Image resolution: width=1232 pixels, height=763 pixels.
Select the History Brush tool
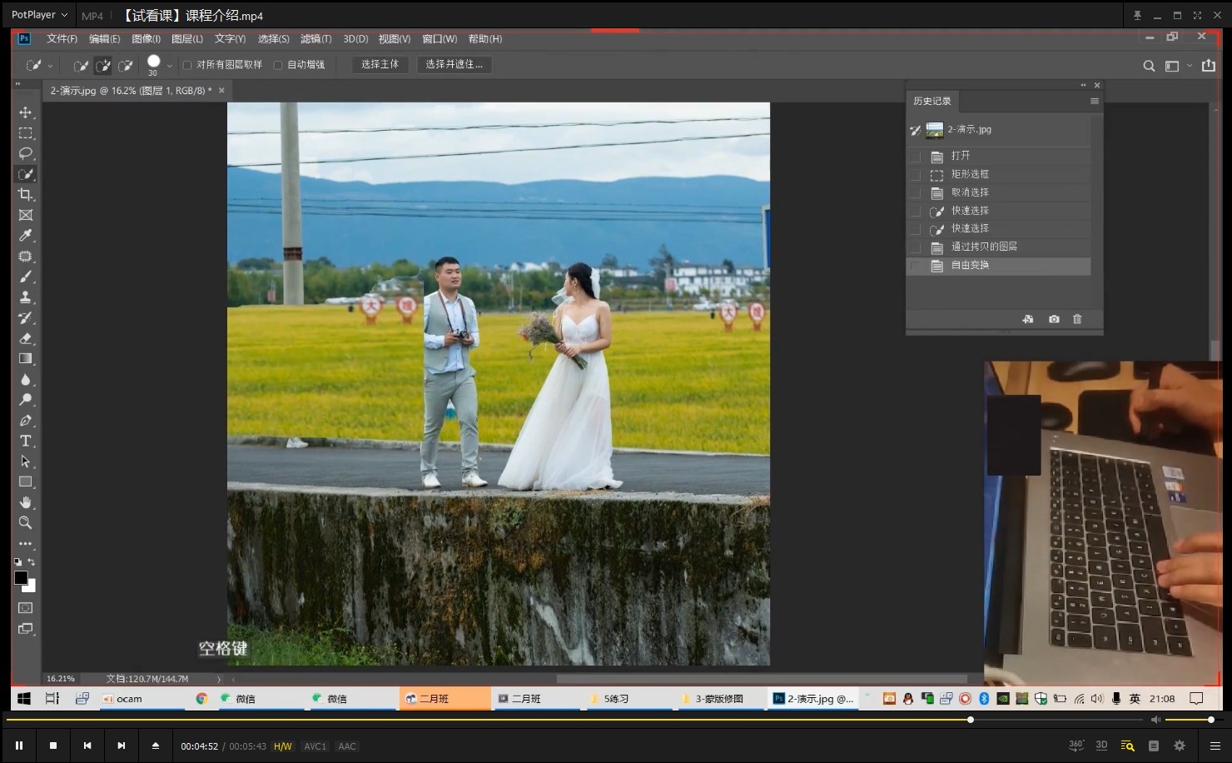click(x=26, y=317)
